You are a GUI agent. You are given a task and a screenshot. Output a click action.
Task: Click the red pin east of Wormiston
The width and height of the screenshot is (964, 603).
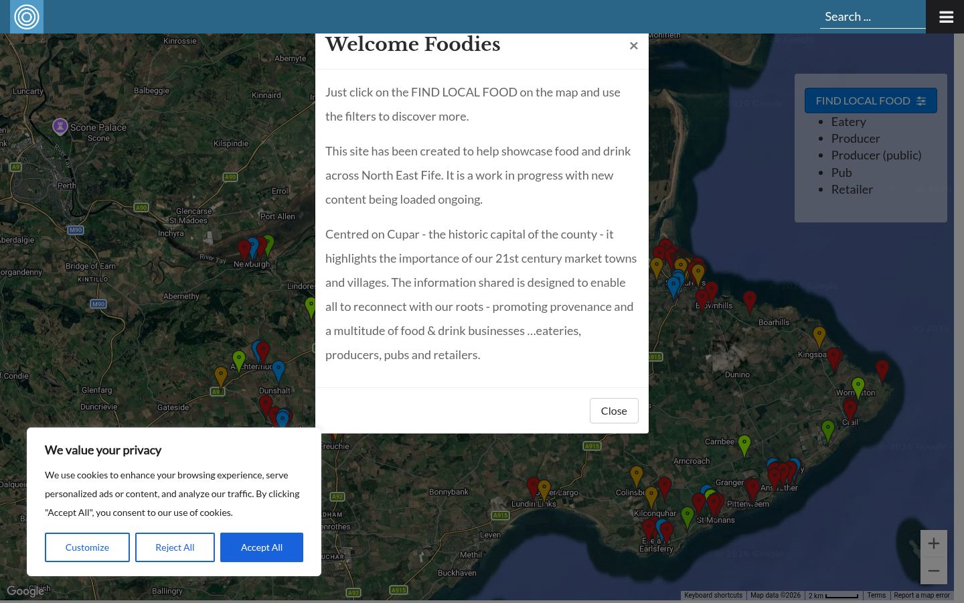882,371
